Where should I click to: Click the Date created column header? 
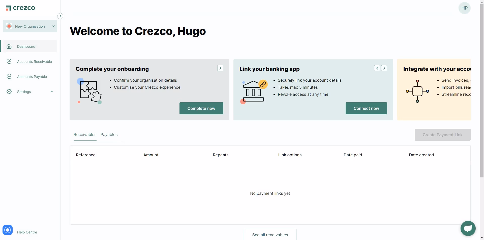[x=421, y=155]
